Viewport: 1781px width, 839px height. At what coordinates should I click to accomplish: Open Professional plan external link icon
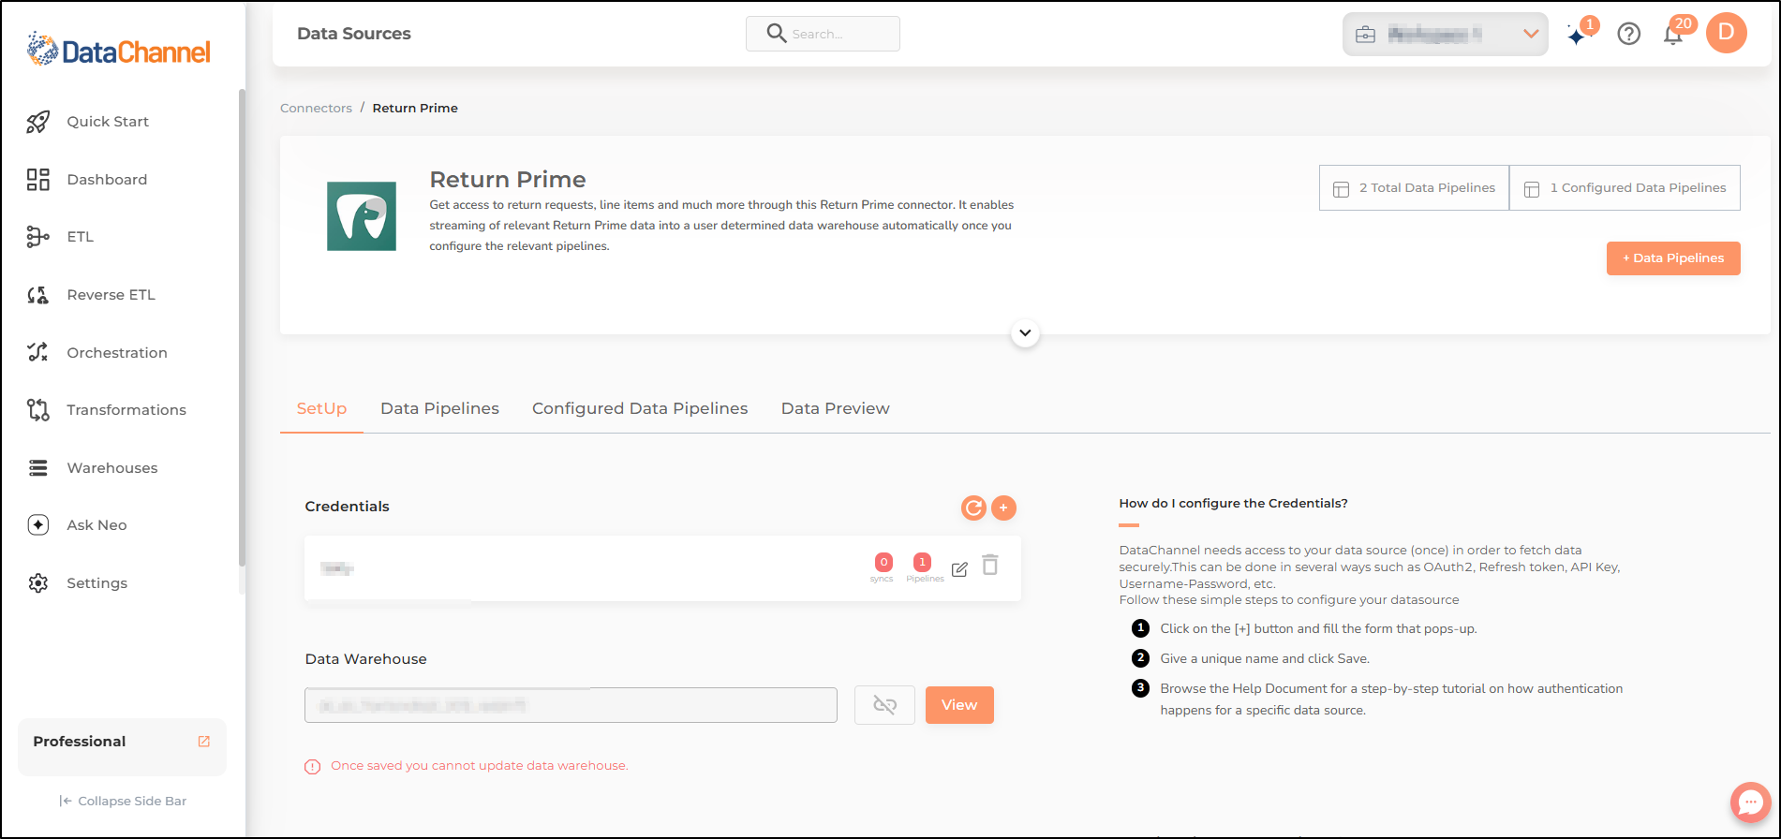pyautogui.click(x=204, y=742)
